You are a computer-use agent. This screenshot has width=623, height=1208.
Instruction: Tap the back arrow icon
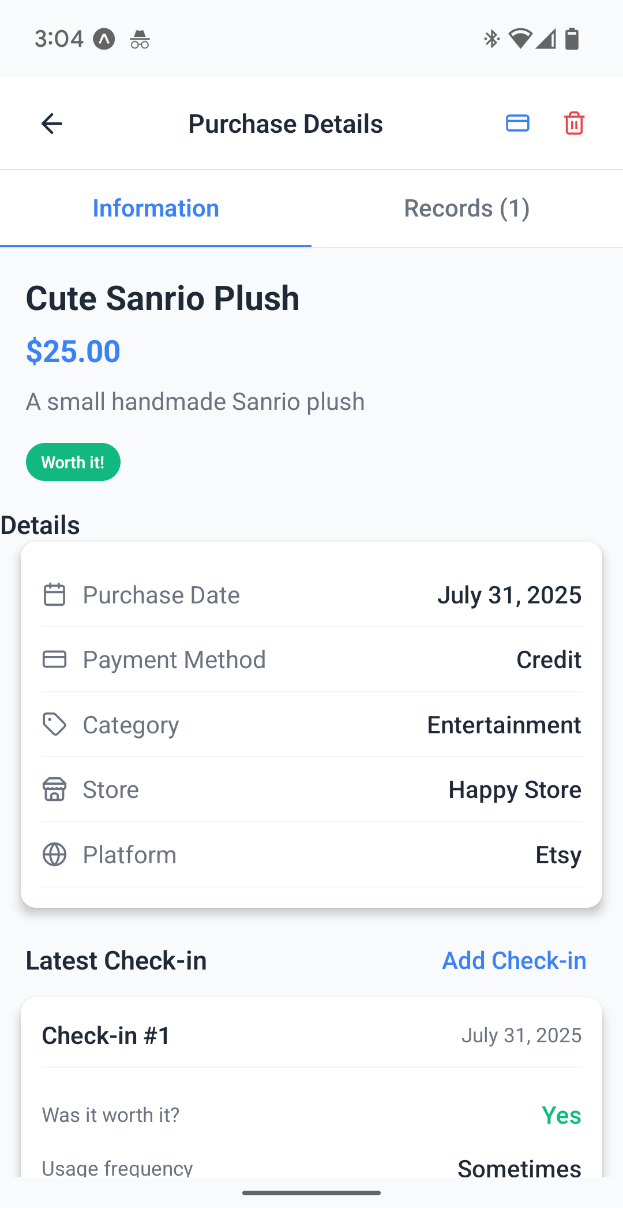pos(52,124)
